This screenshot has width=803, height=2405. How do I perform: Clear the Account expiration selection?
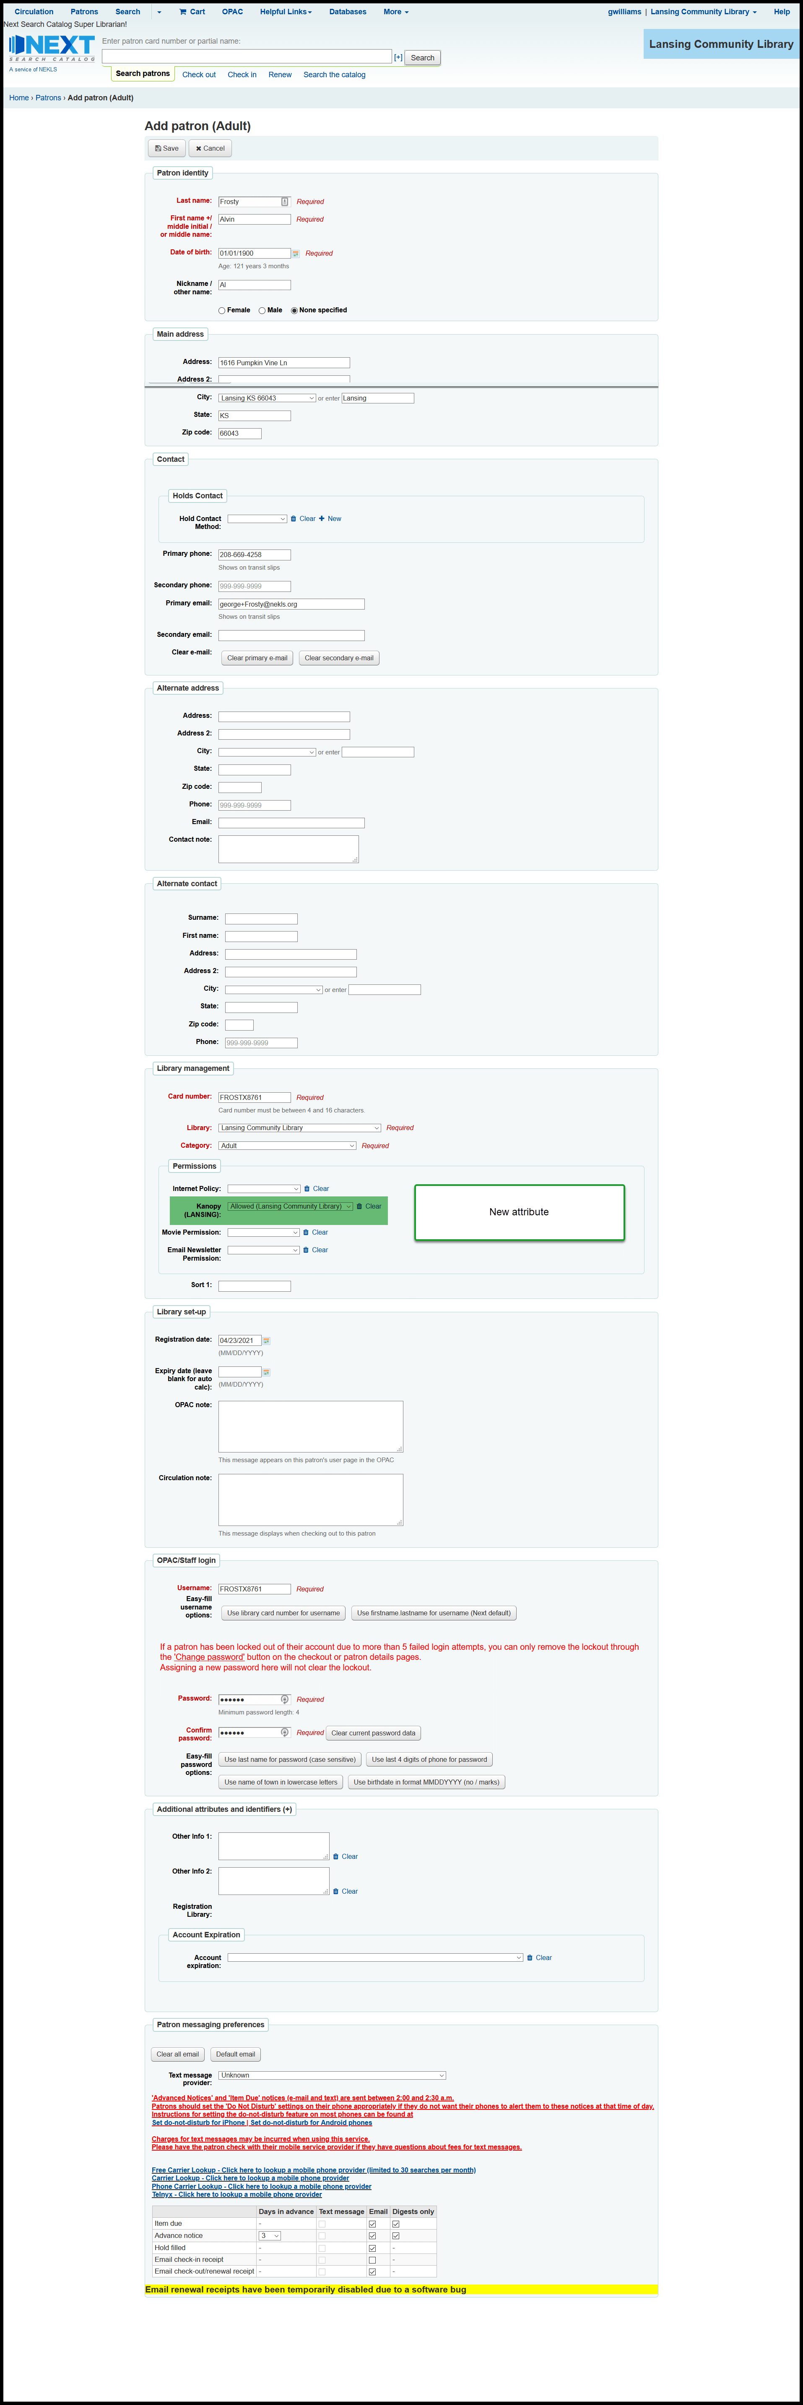coord(539,1958)
